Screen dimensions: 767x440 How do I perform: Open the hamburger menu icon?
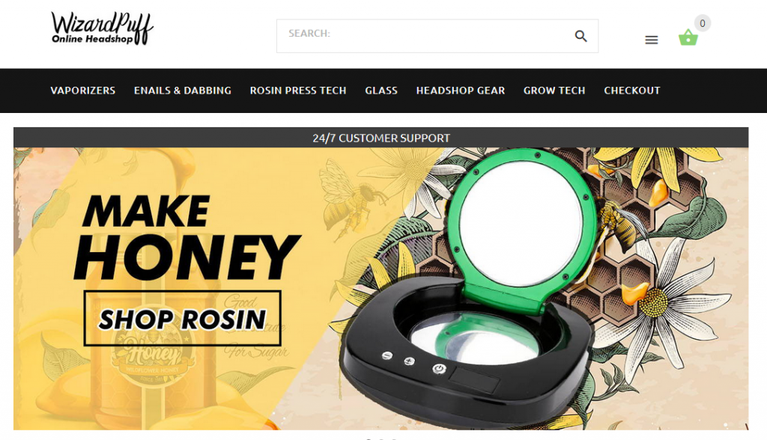(651, 40)
